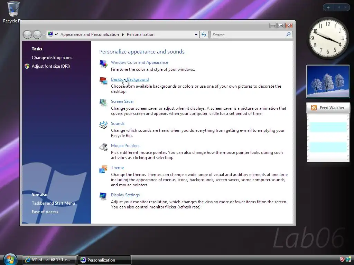The height and width of the screenshot is (265, 354).
Task: Click sidebar previous gadgets page arrow
Action: [x=339, y=7]
